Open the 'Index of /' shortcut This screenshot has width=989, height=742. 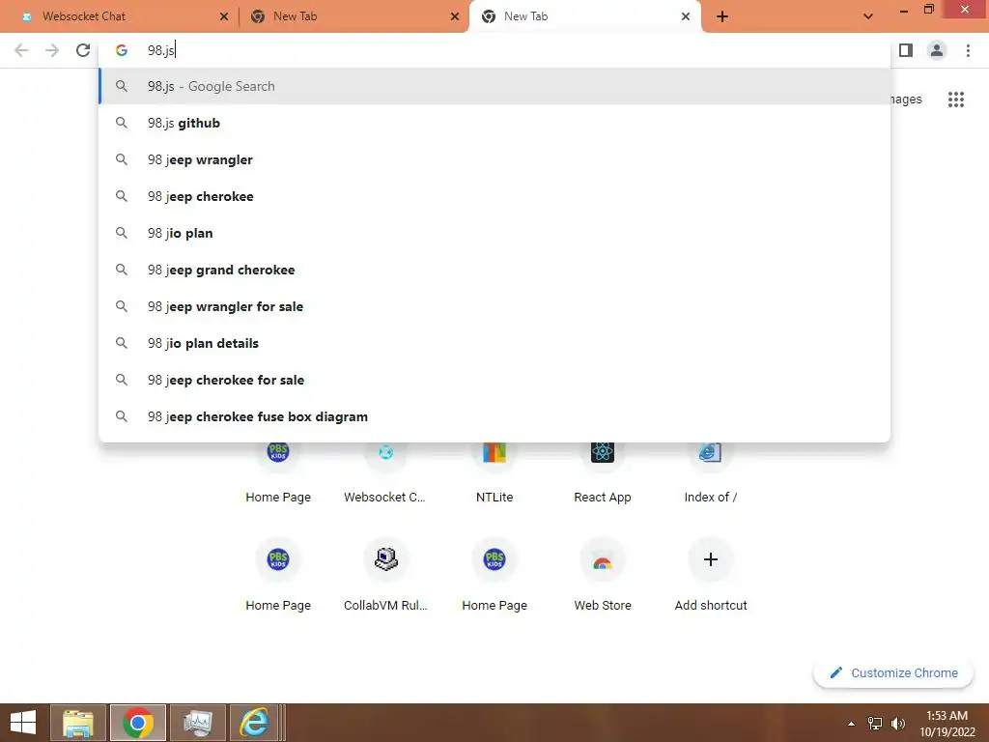[x=710, y=473]
